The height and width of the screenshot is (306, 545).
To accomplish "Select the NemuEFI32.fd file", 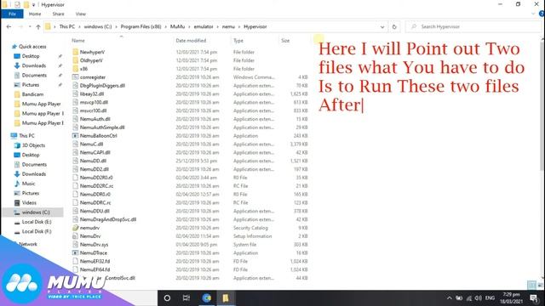I will (95, 261).
